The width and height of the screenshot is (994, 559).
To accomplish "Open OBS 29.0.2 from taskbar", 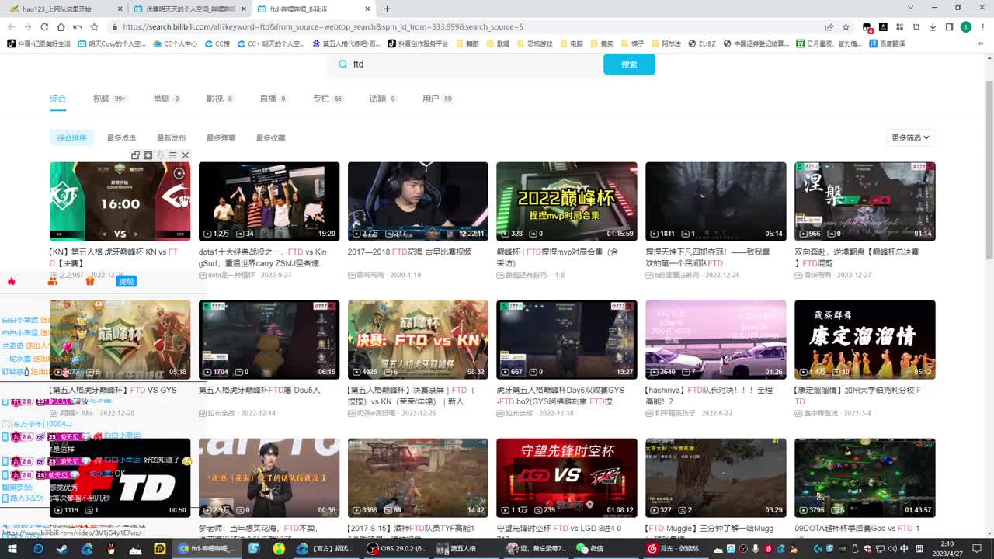I will (397, 548).
